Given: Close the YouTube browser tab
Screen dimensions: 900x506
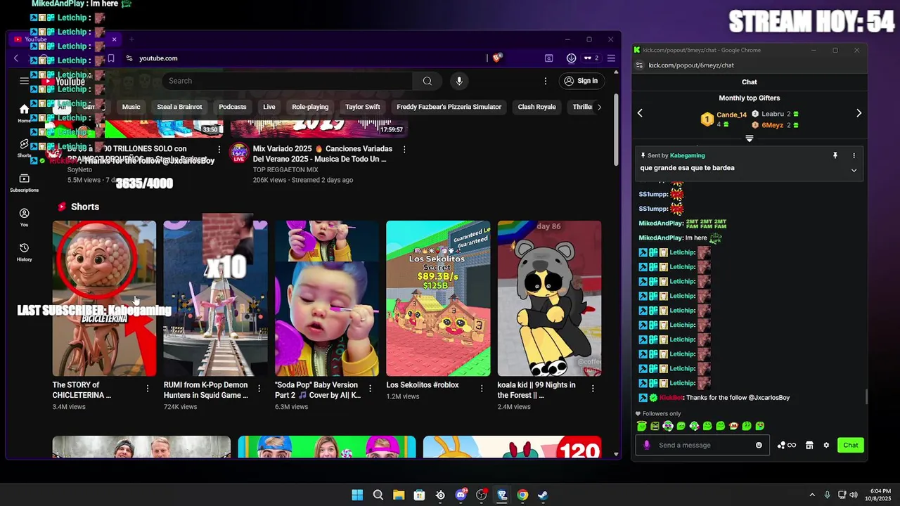Looking at the screenshot, I should click(x=114, y=39).
